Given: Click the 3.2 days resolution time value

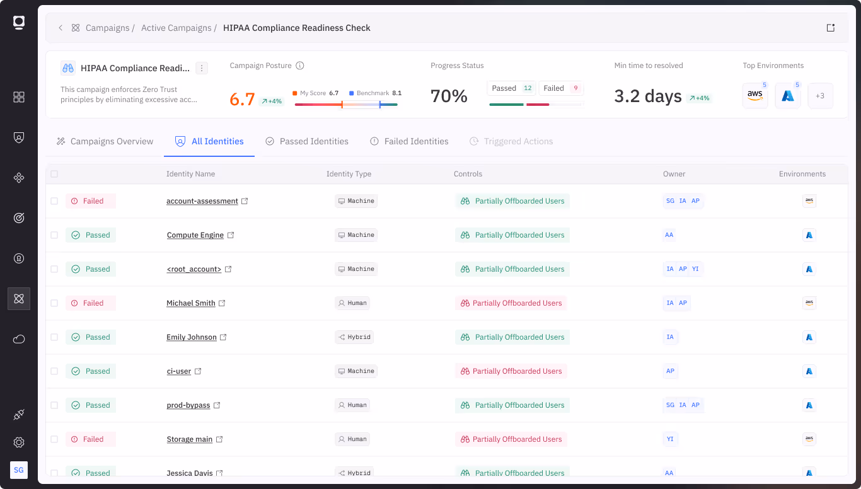Looking at the screenshot, I should coord(648,96).
